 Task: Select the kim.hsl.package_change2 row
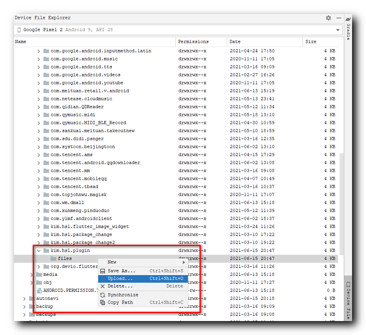point(176,242)
